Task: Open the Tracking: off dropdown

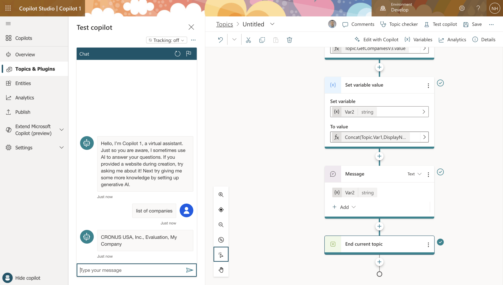Action: (167, 40)
